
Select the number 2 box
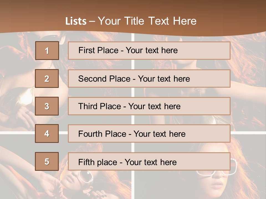47,78
